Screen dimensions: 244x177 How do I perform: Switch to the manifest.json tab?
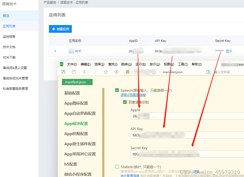pos(77,82)
